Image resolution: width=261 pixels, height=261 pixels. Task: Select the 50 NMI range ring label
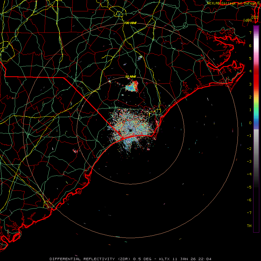coord(131,77)
